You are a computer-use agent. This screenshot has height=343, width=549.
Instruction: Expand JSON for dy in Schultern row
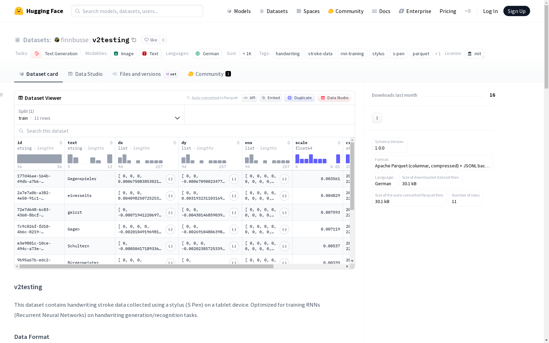pyautogui.click(x=234, y=246)
